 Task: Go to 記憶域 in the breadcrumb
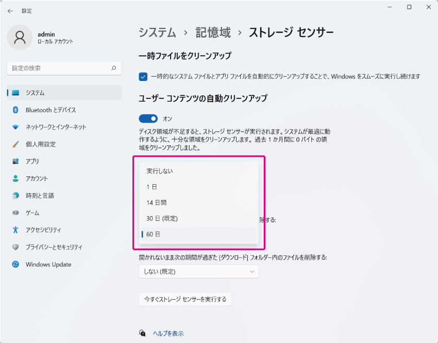[213, 32]
